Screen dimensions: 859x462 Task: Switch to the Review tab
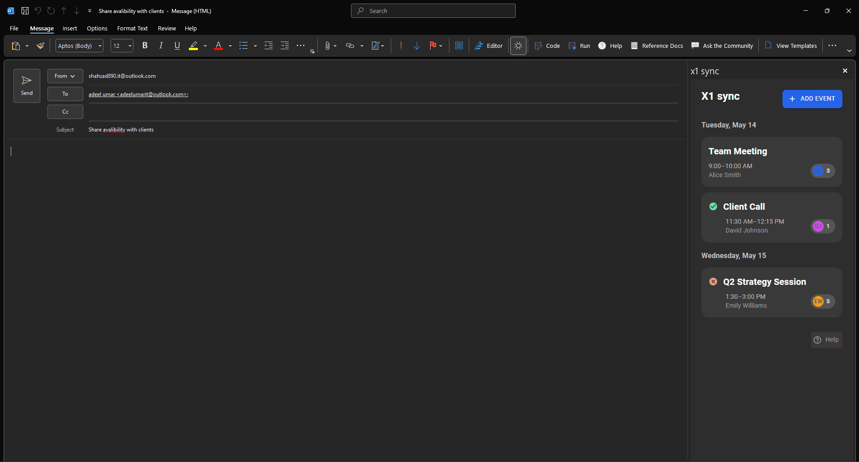tap(167, 28)
